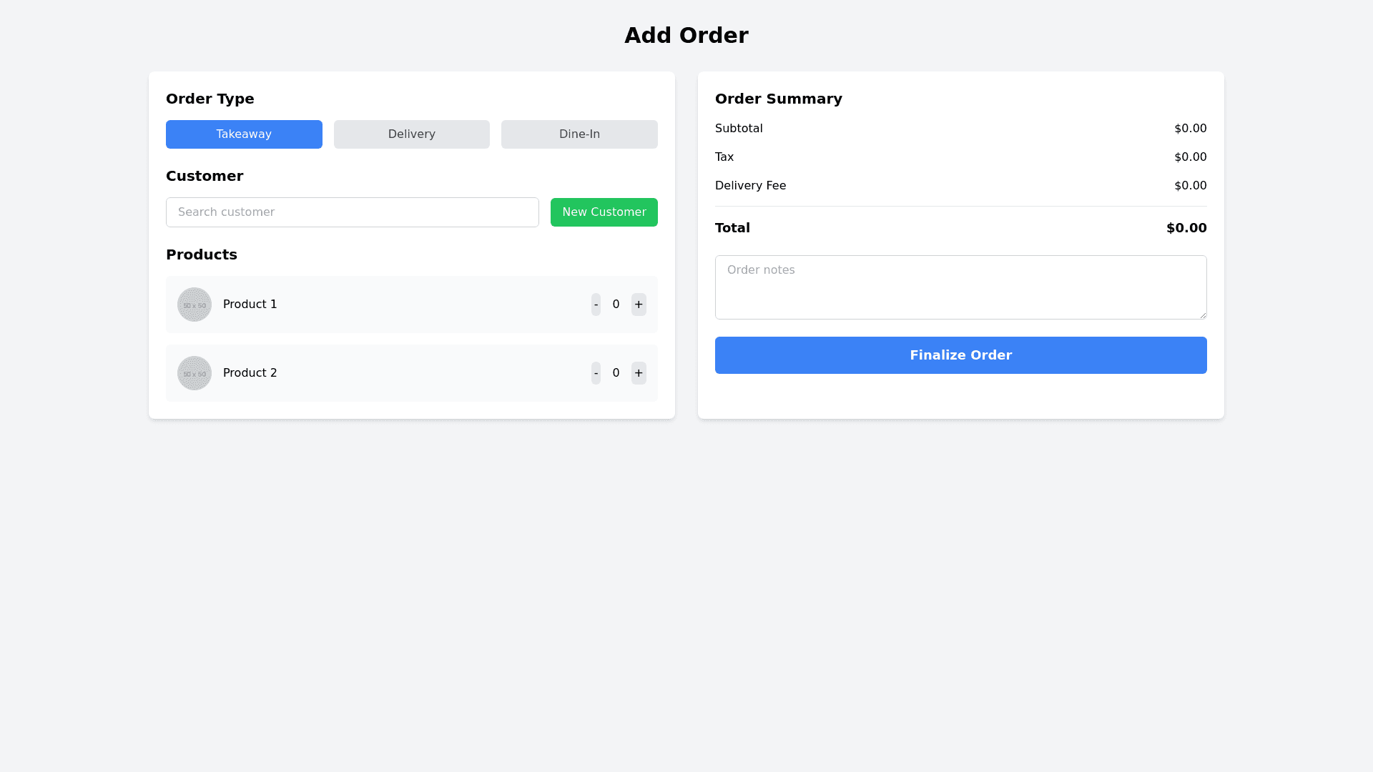Click the Finalize Order button
The width and height of the screenshot is (1373, 772).
[x=960, y=355]
